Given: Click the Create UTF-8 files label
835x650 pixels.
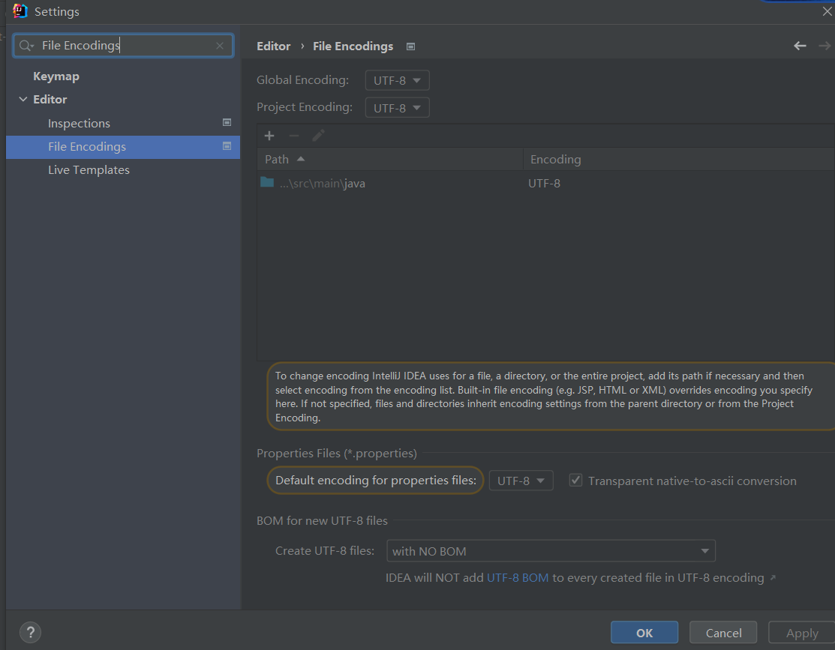Looking at the screenshot, I should click(x=325, y=550).
